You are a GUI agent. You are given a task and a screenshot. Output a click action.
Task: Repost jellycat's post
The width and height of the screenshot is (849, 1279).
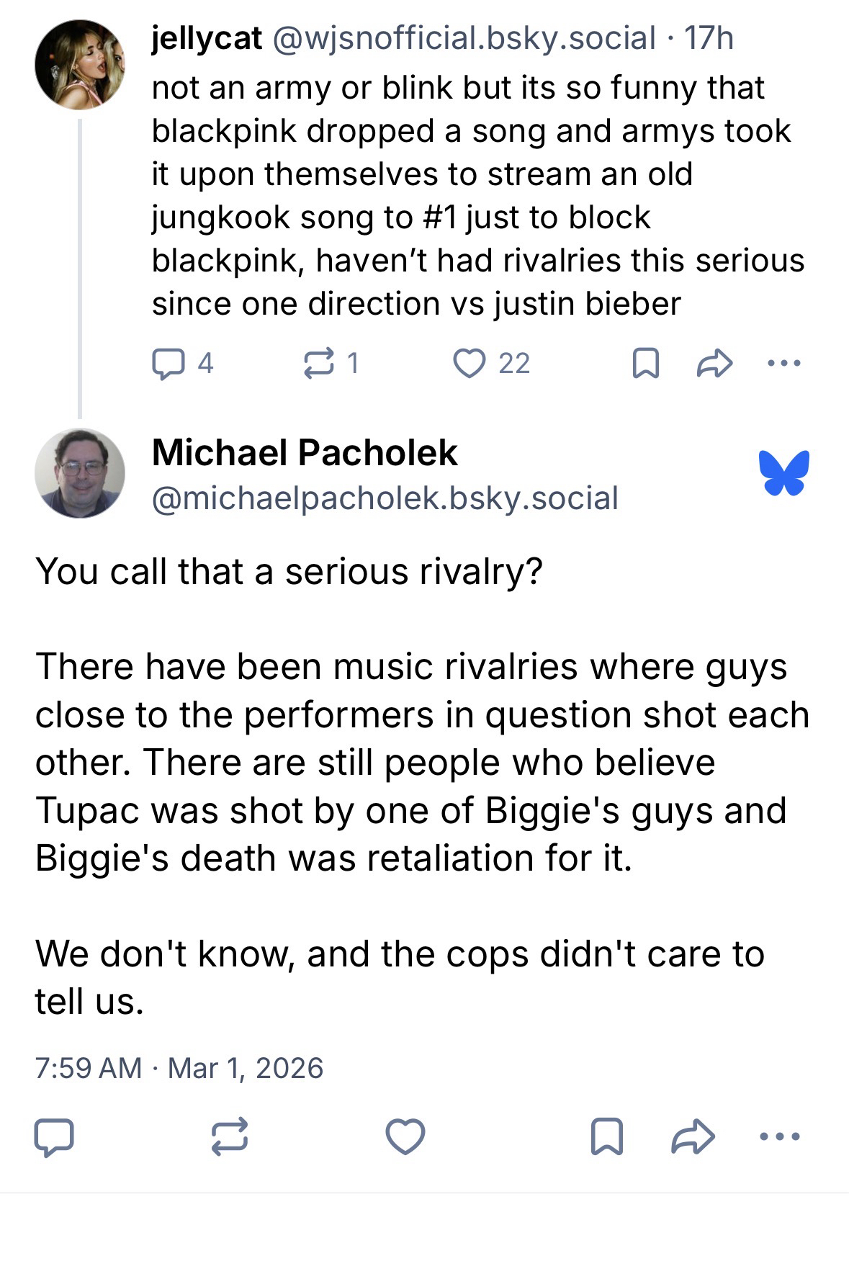(x=318, y=363)
